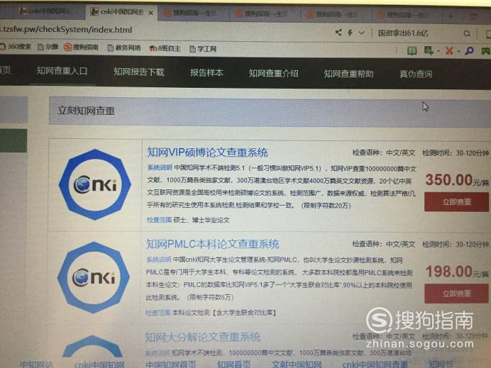Screen dimensions: 491x368
Task: Open 知网VIP硕博论文查重系统 title link
Action: click(207, 152)
